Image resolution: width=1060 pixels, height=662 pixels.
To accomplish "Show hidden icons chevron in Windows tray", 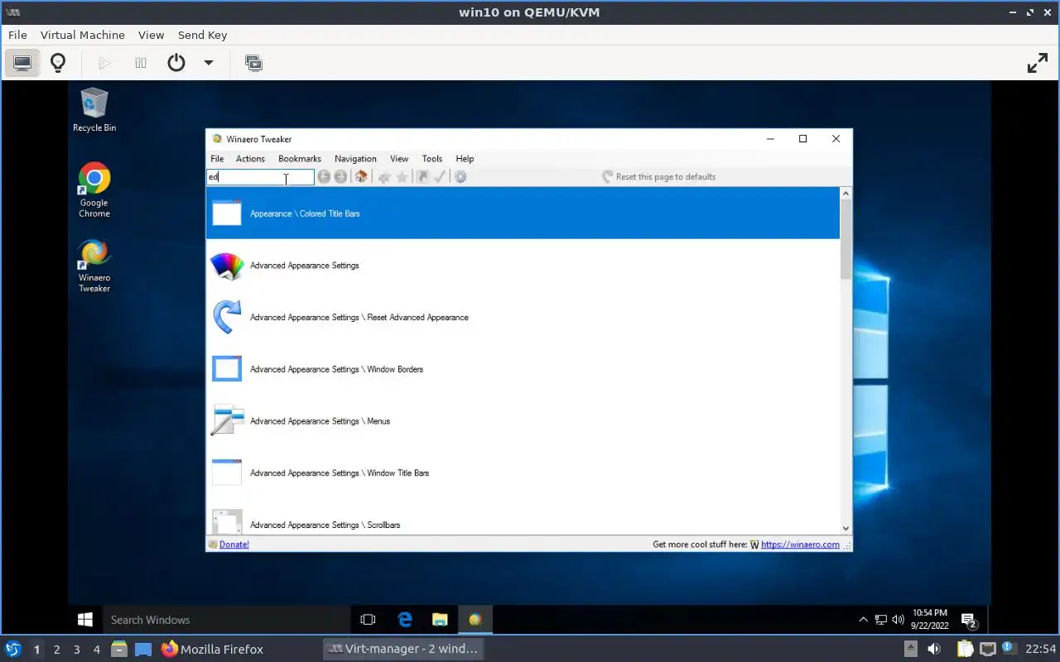I will [863, 619].
